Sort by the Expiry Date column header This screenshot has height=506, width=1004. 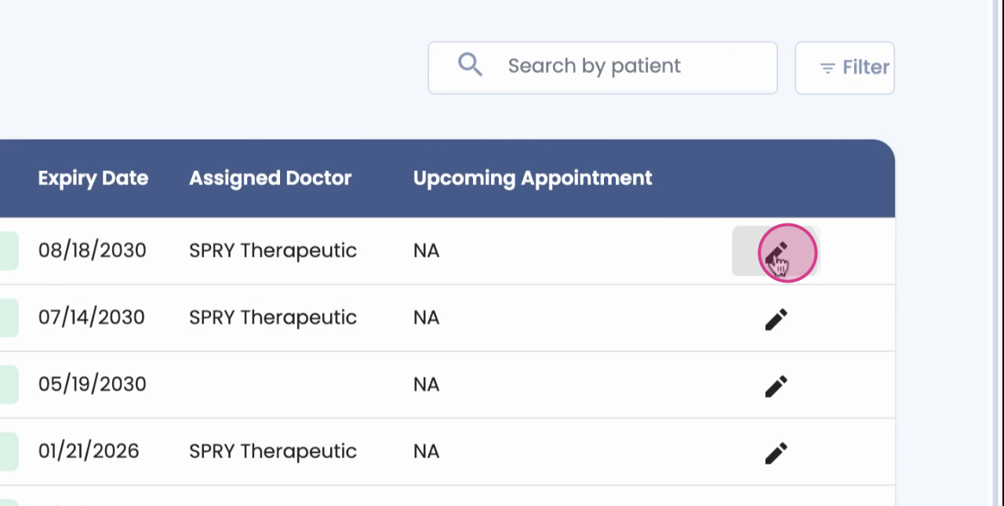[93, 178]
